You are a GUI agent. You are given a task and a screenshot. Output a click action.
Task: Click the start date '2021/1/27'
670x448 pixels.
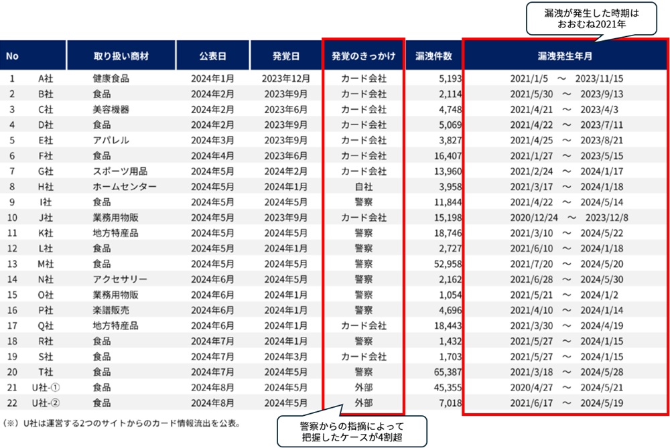tap(531, 156)
